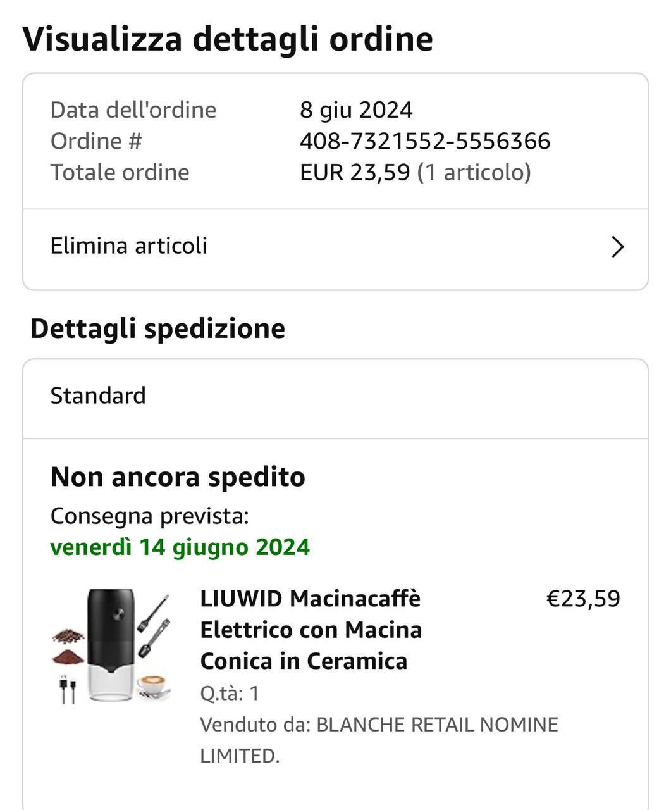Click the Totale ordine label

(120, 172)
